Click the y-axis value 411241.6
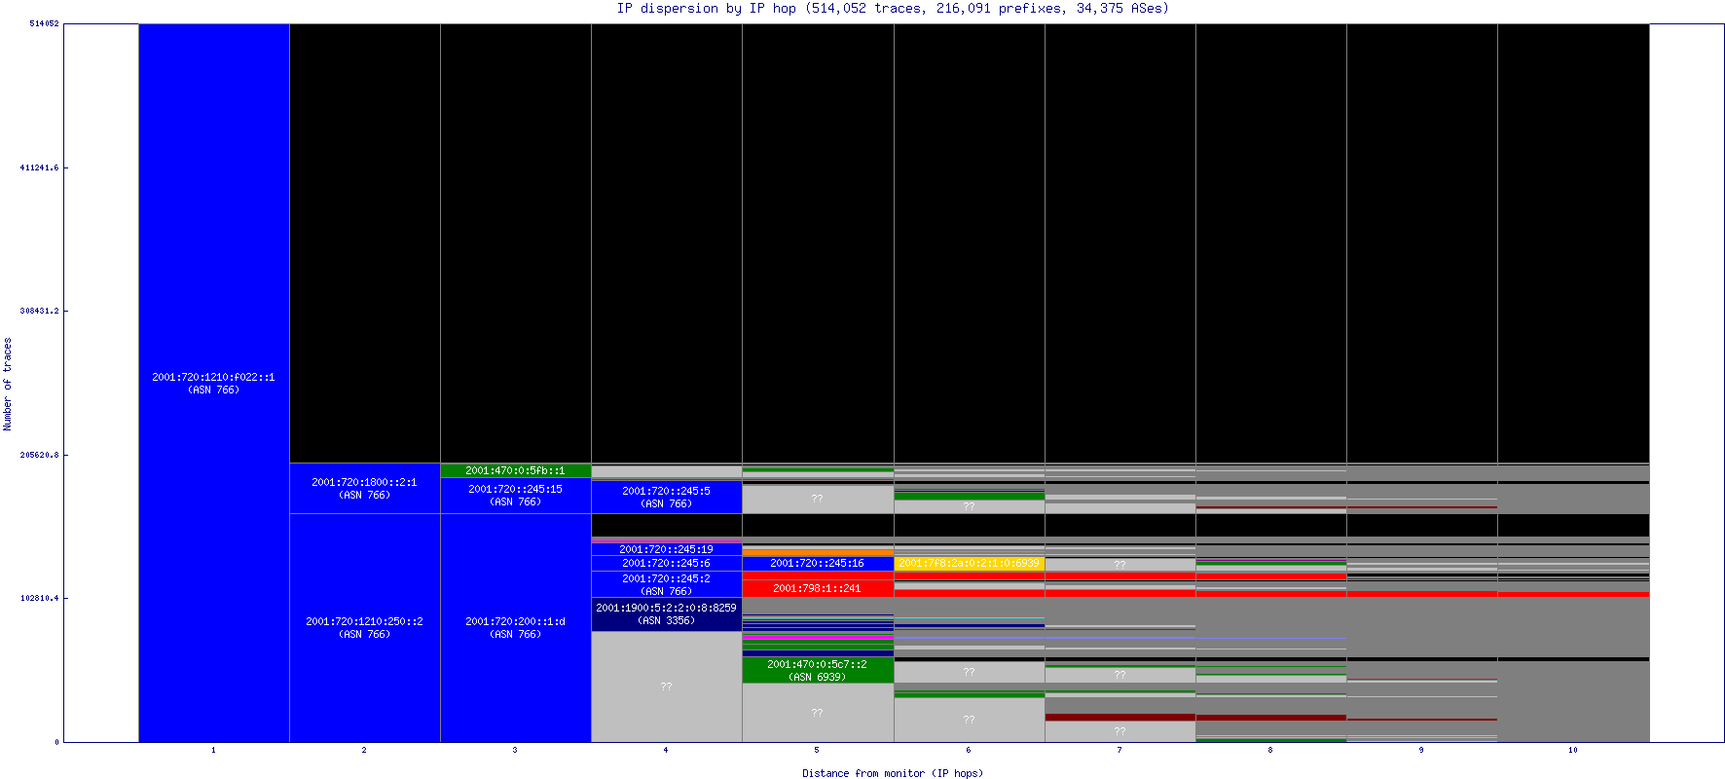 39,167
